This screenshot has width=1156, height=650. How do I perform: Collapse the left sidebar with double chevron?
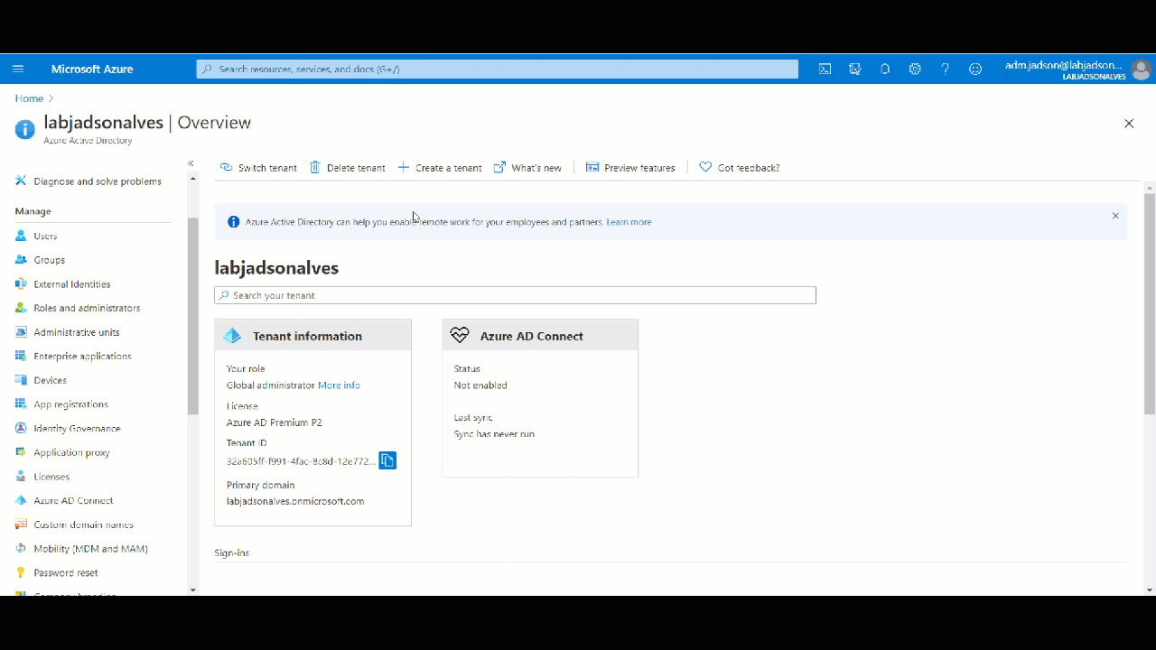pyautogui.click(x=191, y=163)
